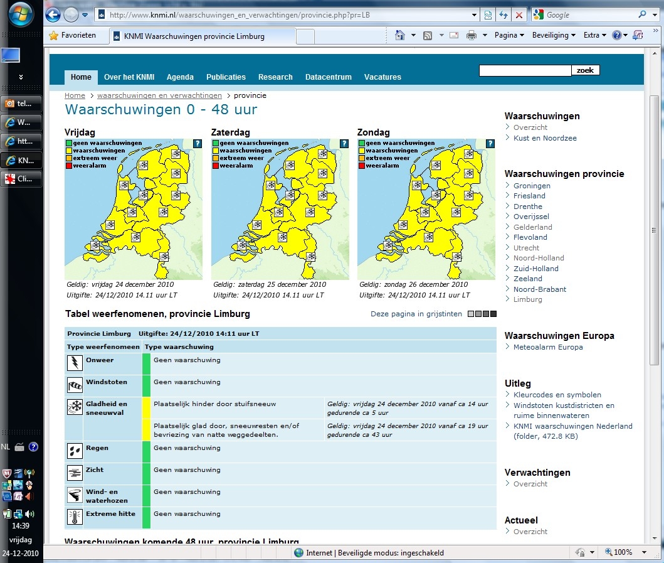Open Favorieten star button
Screen dimensions: 664x563
click(73, 35)
